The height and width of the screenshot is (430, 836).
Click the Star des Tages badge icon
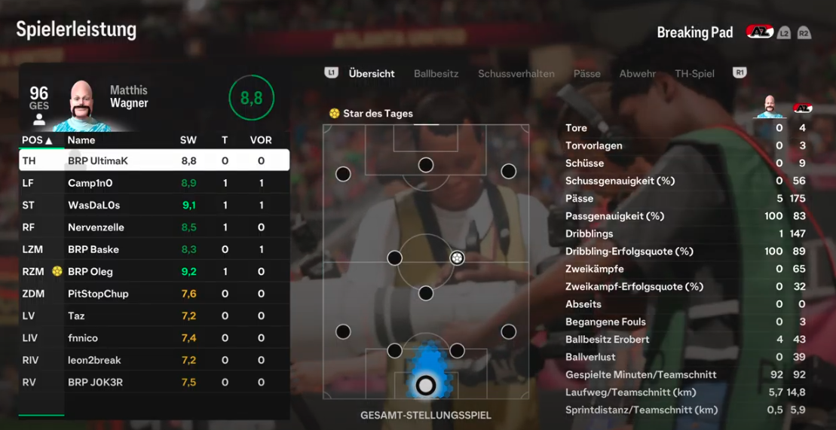click(334, 113)
